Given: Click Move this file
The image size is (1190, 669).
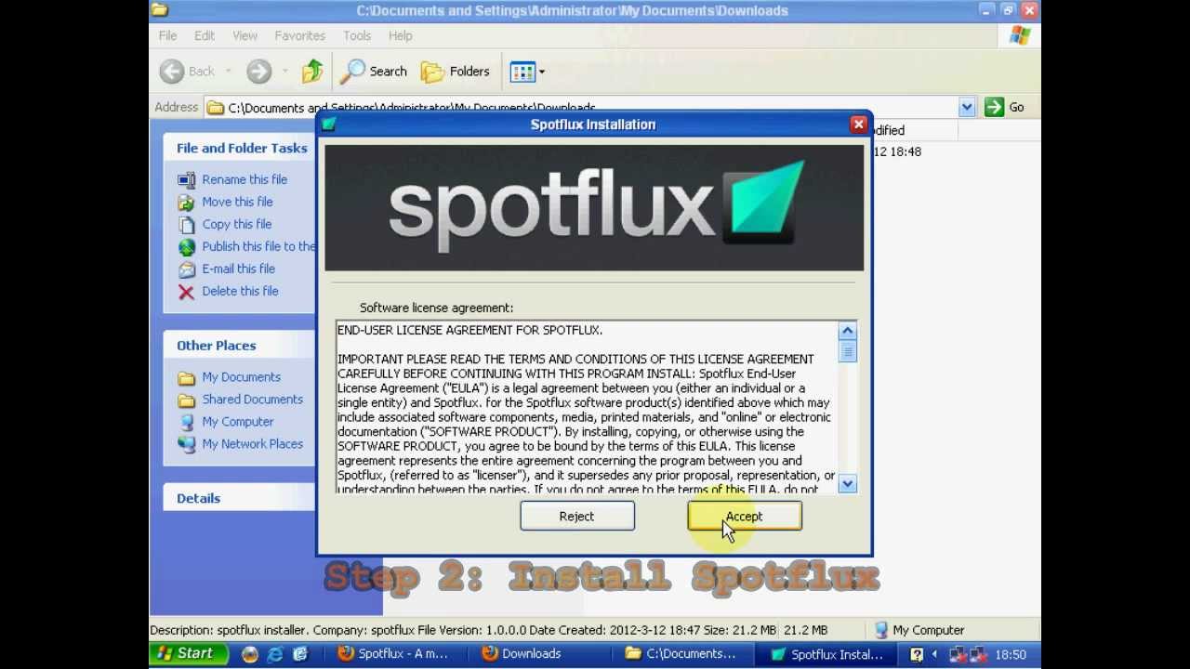Looking at the screenshot, I should (x=237, y=202).
